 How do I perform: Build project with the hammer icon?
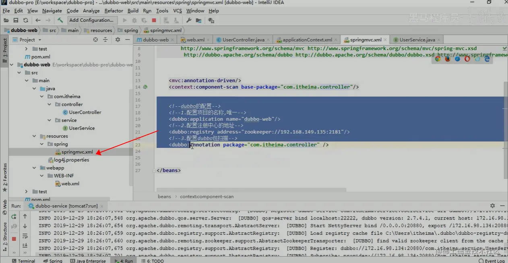coord(60,20)
